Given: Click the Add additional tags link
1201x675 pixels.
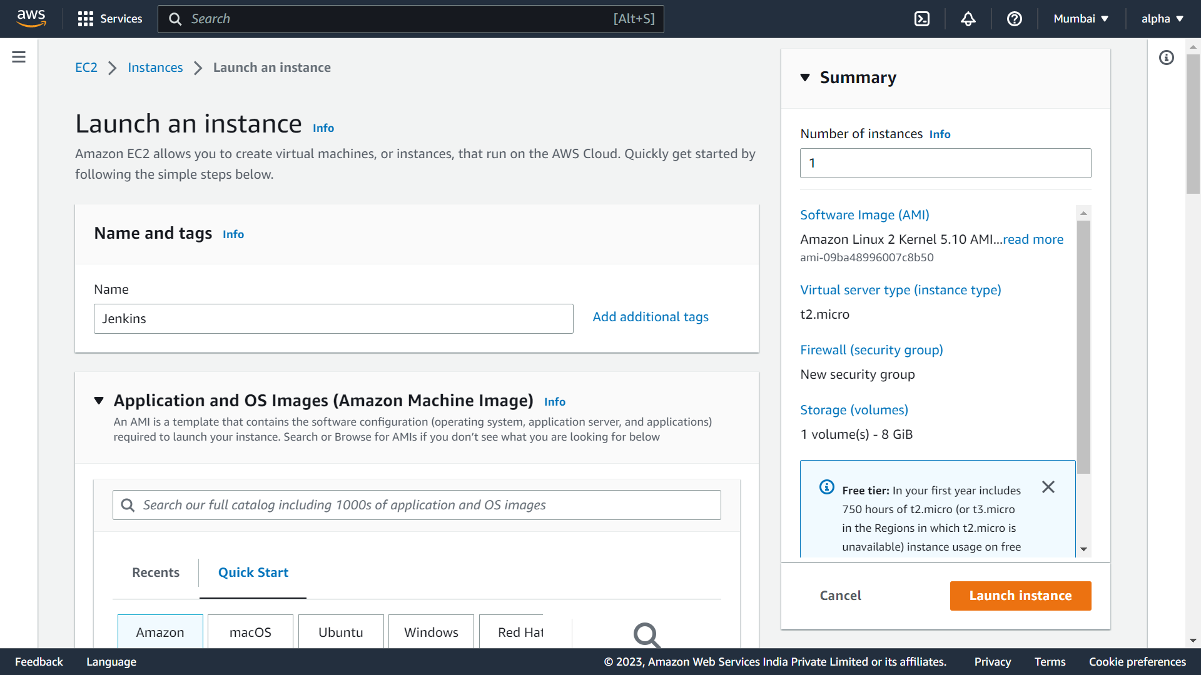Looking at the screenshot, I should [x=651, y=317].
